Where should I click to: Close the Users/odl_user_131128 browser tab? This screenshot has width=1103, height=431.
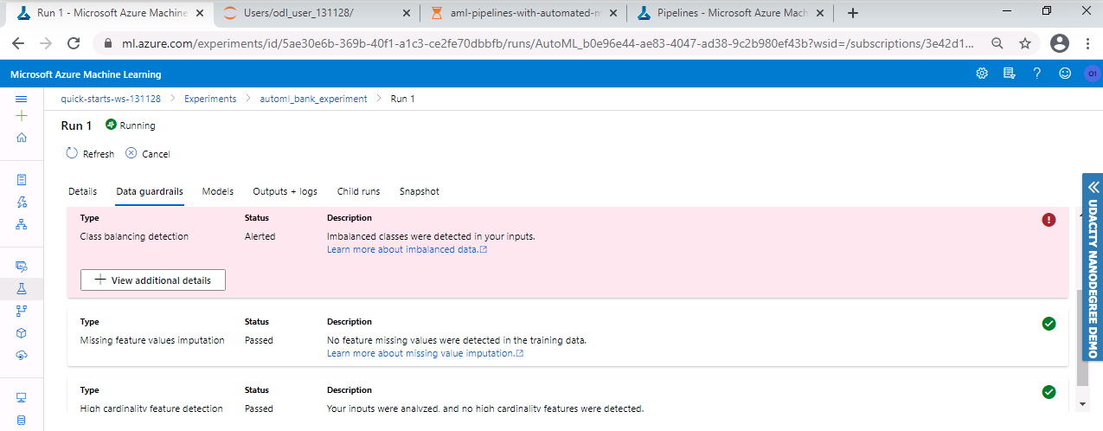point(405,13)
